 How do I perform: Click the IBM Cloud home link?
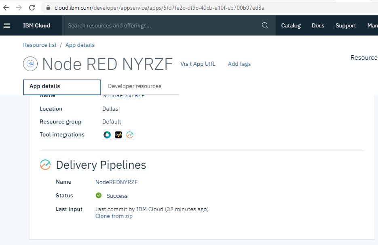pyautogui.click(x=37, y=25)
